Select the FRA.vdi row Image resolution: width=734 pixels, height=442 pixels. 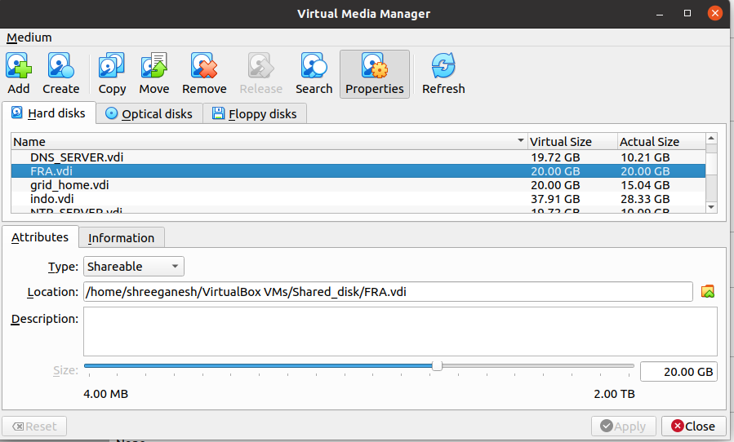[358, 171]
